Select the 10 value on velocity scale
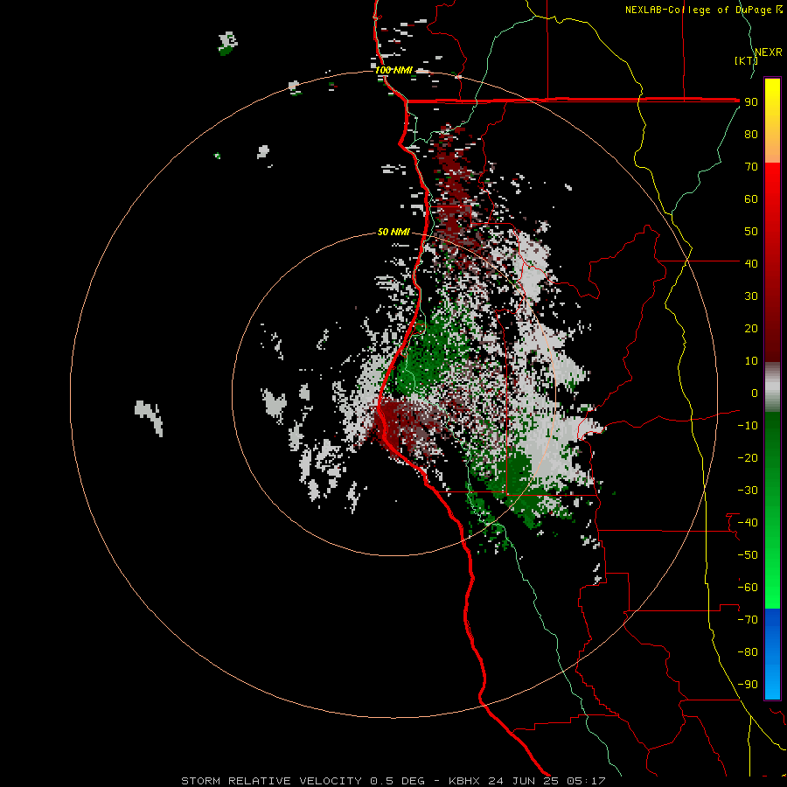Screen dimensions: 787x787 pyautogui.click(x=751, y=361)
